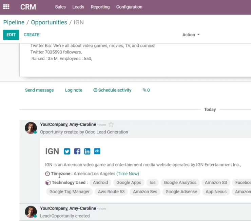The width and height of the screenshot is (251, 221).
Task: Click the CREATE button
Action: click(x=32, y=35)
